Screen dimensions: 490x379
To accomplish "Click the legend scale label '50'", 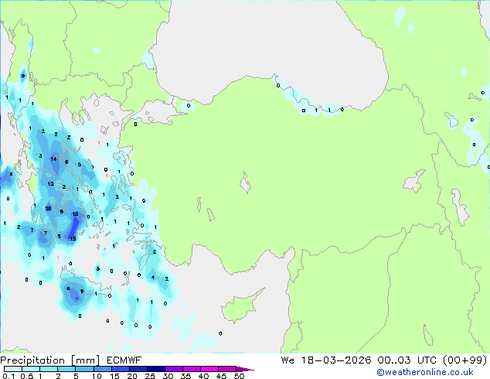I will coord(239,376).
